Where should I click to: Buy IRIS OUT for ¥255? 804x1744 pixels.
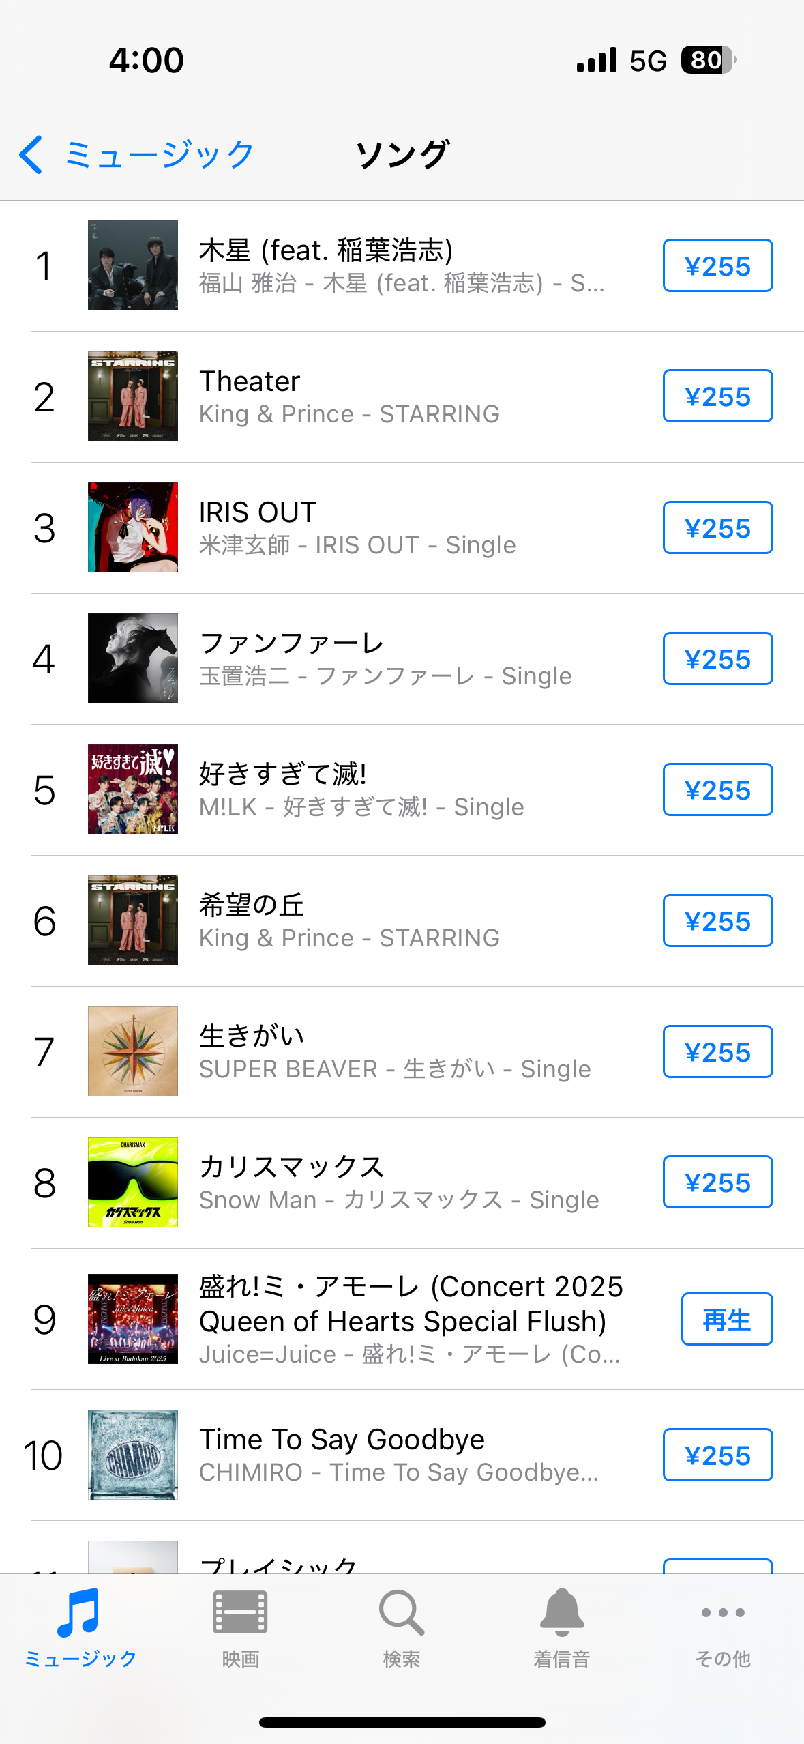(x=717, y=528)
